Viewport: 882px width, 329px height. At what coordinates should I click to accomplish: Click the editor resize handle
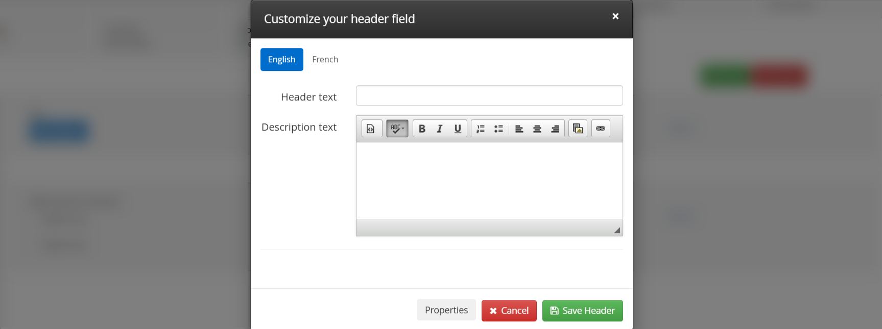[617, 231]
